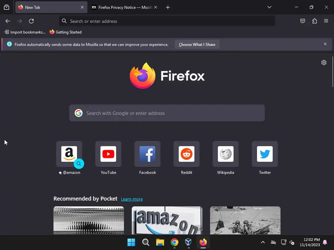Click the Firefox taskbar icon
The height and width of the screenshot is (250, 334).
[203, 242]
